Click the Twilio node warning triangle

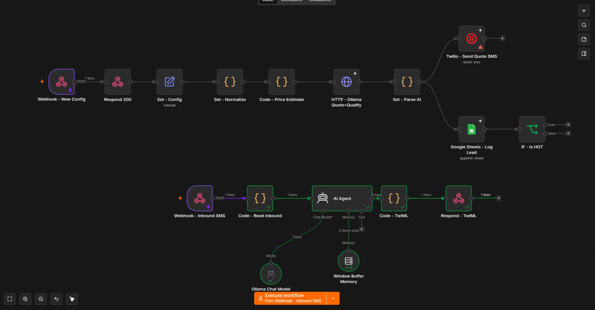[x=480, y=47]
